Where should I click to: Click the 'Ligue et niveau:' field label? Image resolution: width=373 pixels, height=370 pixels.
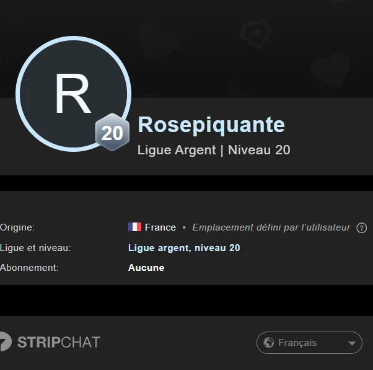pos(35,248)
